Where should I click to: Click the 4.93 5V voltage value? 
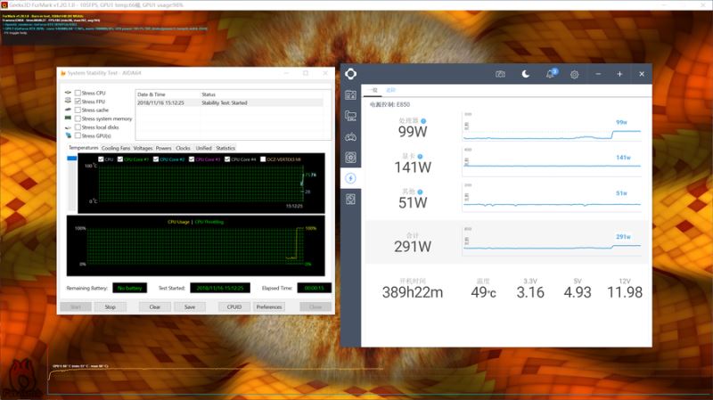578,292
